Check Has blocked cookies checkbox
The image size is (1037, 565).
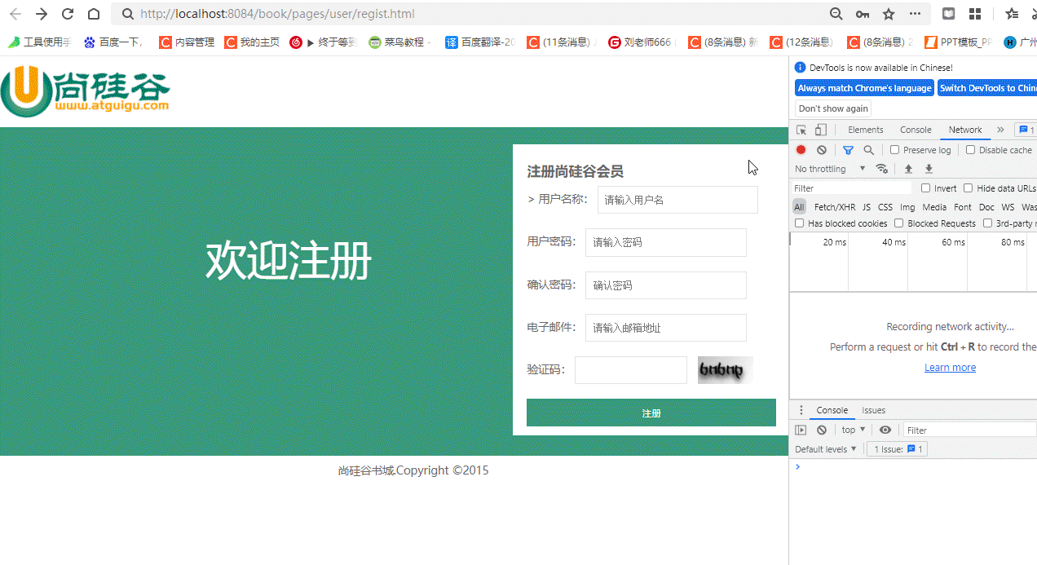pos(799,223)
